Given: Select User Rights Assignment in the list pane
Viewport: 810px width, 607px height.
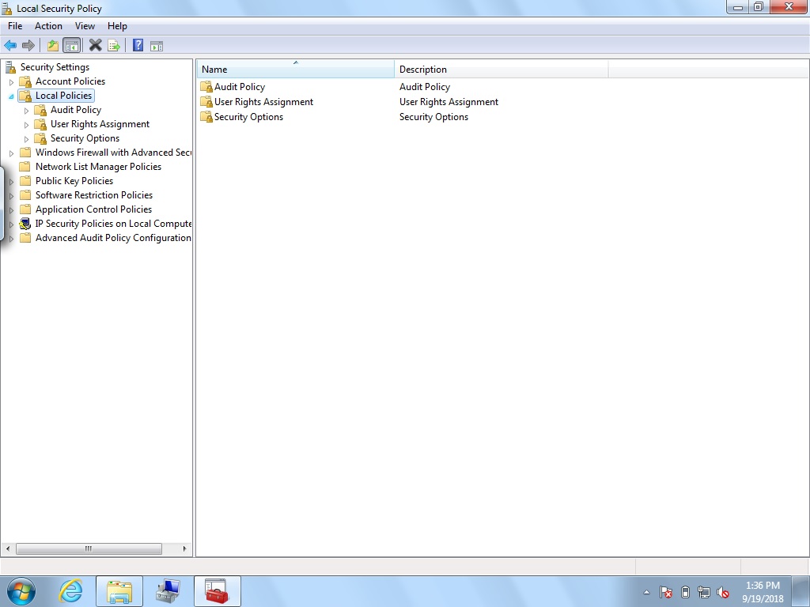Looking at the screenshot, I should pos(263,102).
